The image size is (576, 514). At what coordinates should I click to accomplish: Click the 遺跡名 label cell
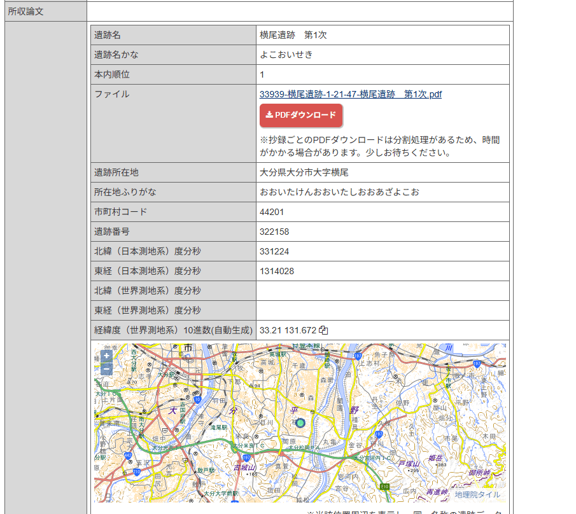coord(173,35)
